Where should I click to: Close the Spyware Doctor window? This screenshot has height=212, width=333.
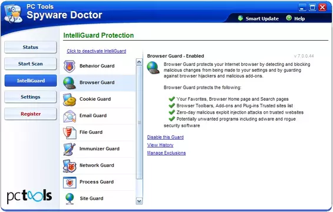322,8
